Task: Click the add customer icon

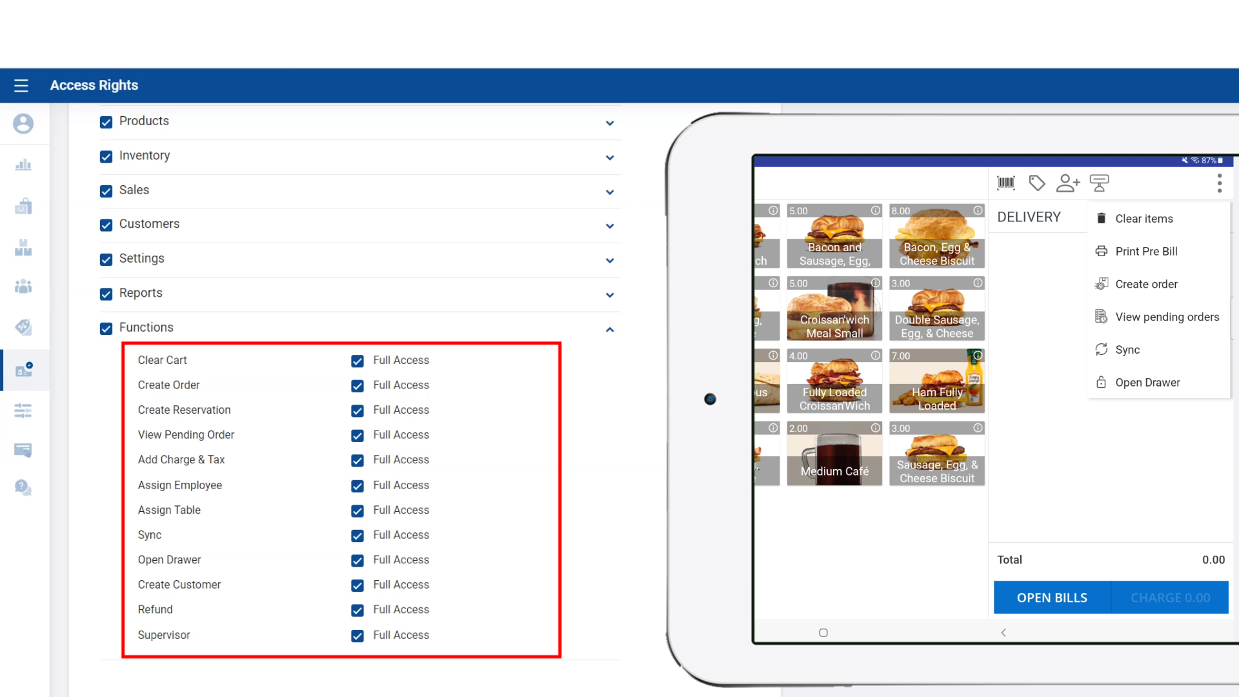Action: tap(1067, 183)
